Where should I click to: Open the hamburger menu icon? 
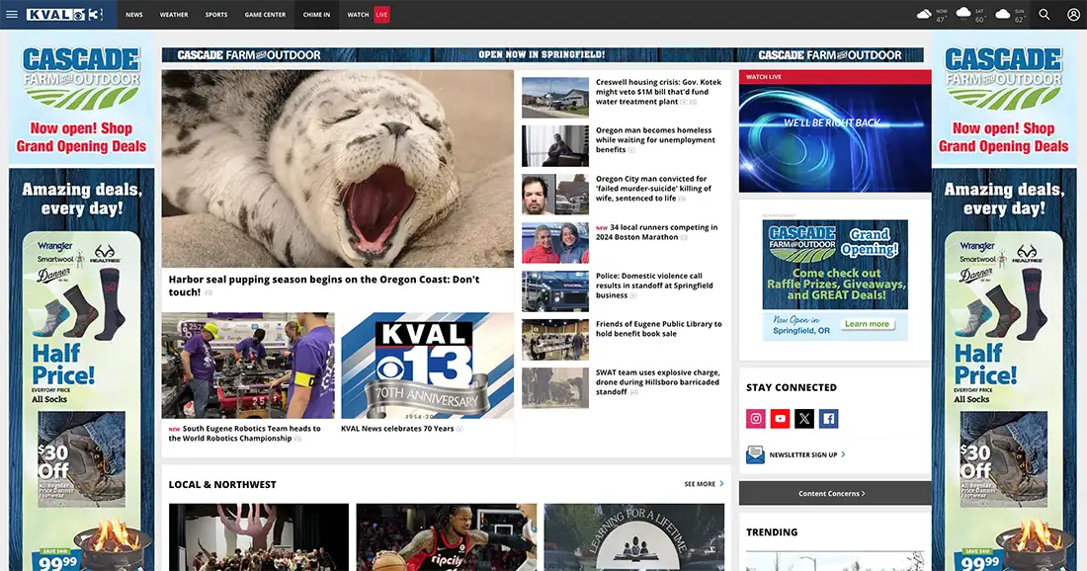[x=12, y=14]
